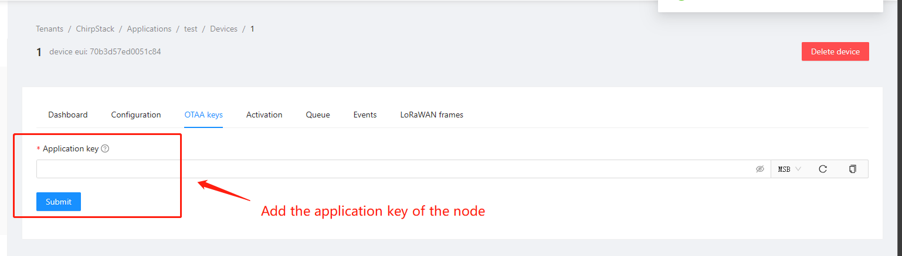Toggle application key visibility eye icon
Screen dimensions: 902x256
(x=760, y=169)
